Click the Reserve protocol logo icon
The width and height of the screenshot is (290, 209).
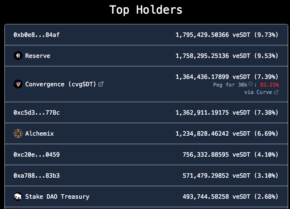(x=18, y=56)
